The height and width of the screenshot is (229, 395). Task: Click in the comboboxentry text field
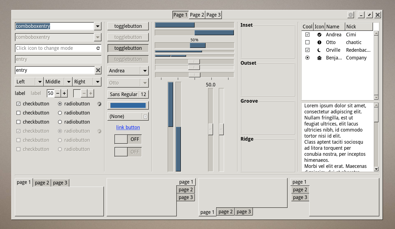tap(55, 26)
